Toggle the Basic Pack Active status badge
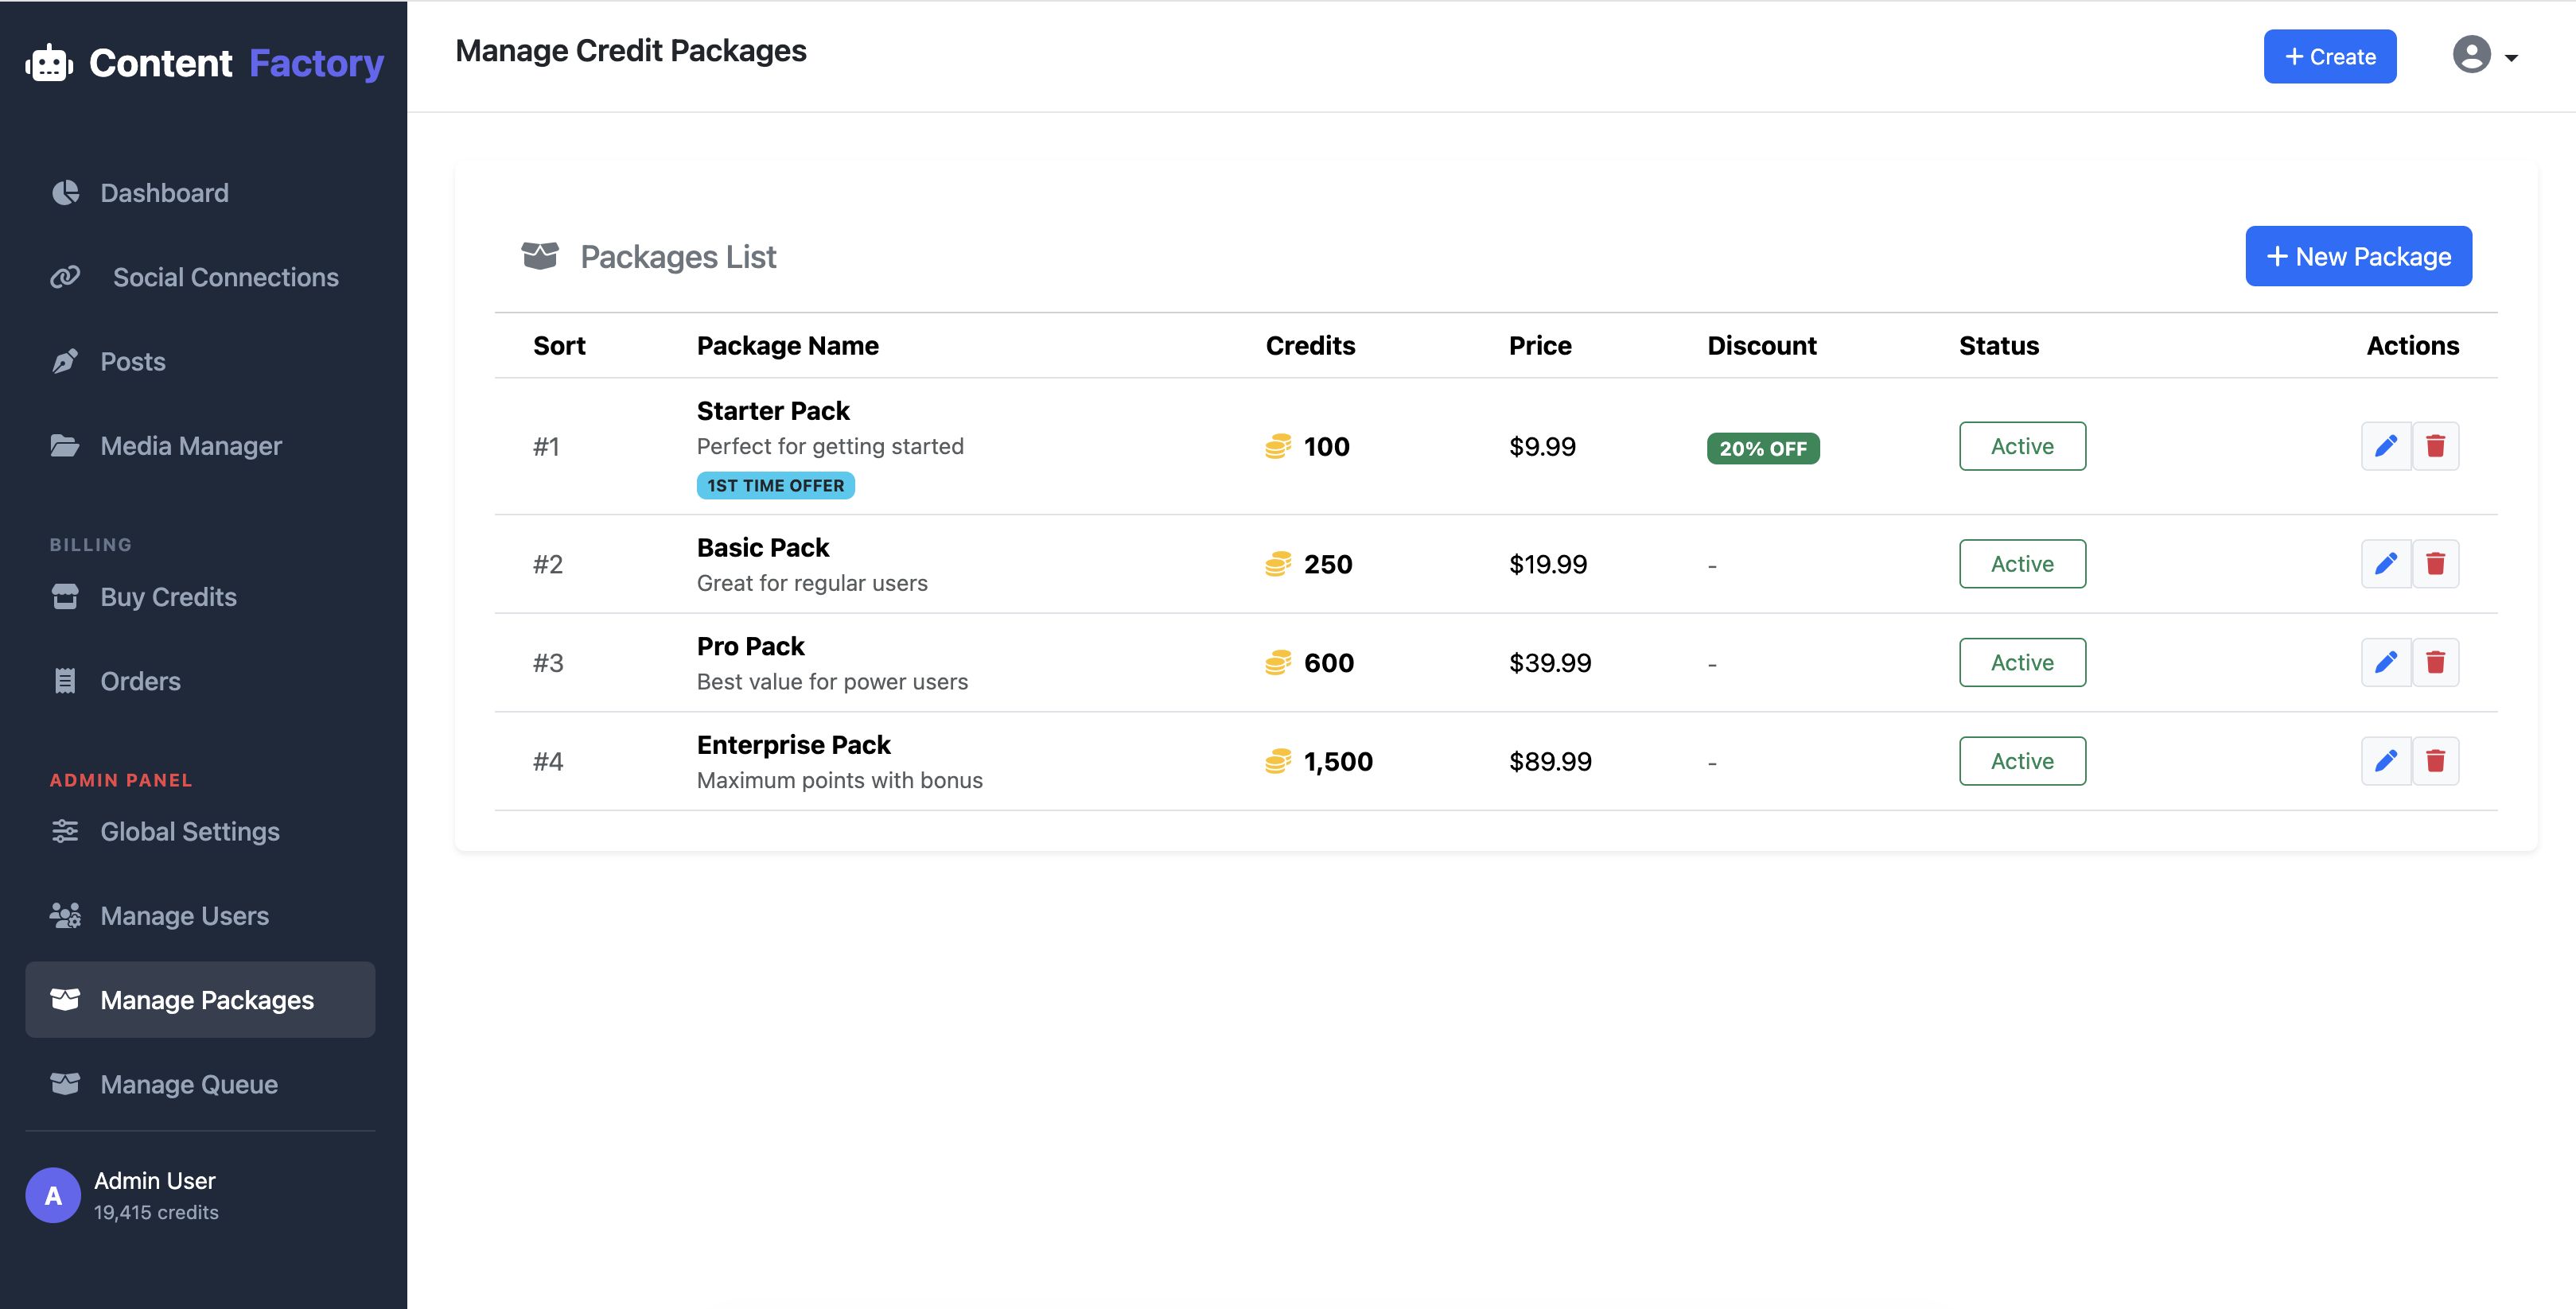Image resolution: width=2576 pixels, height=1309 pixels. point(2021,564)
